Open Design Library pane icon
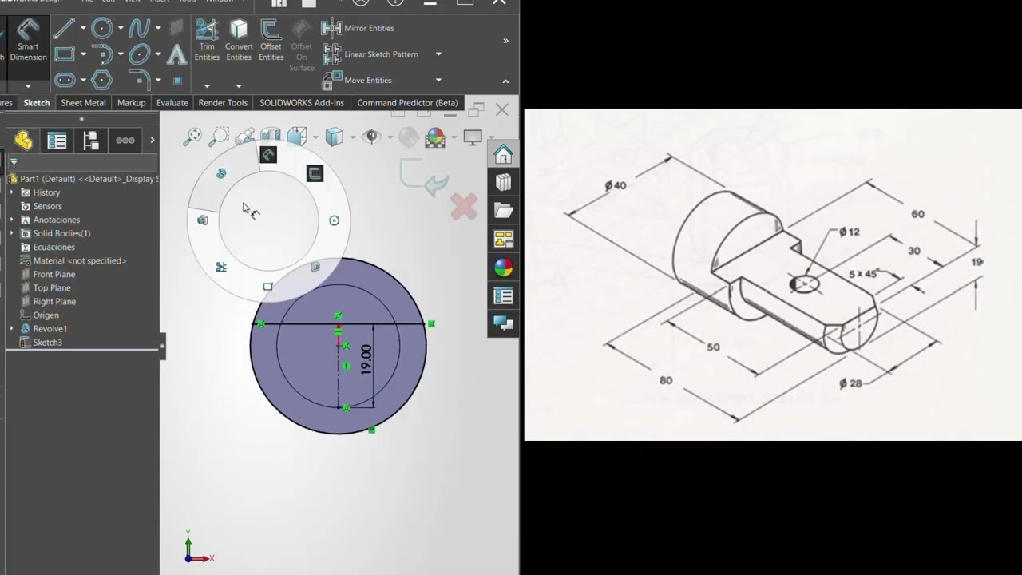This screenshot has height=575, width=1022. point(503,182)
